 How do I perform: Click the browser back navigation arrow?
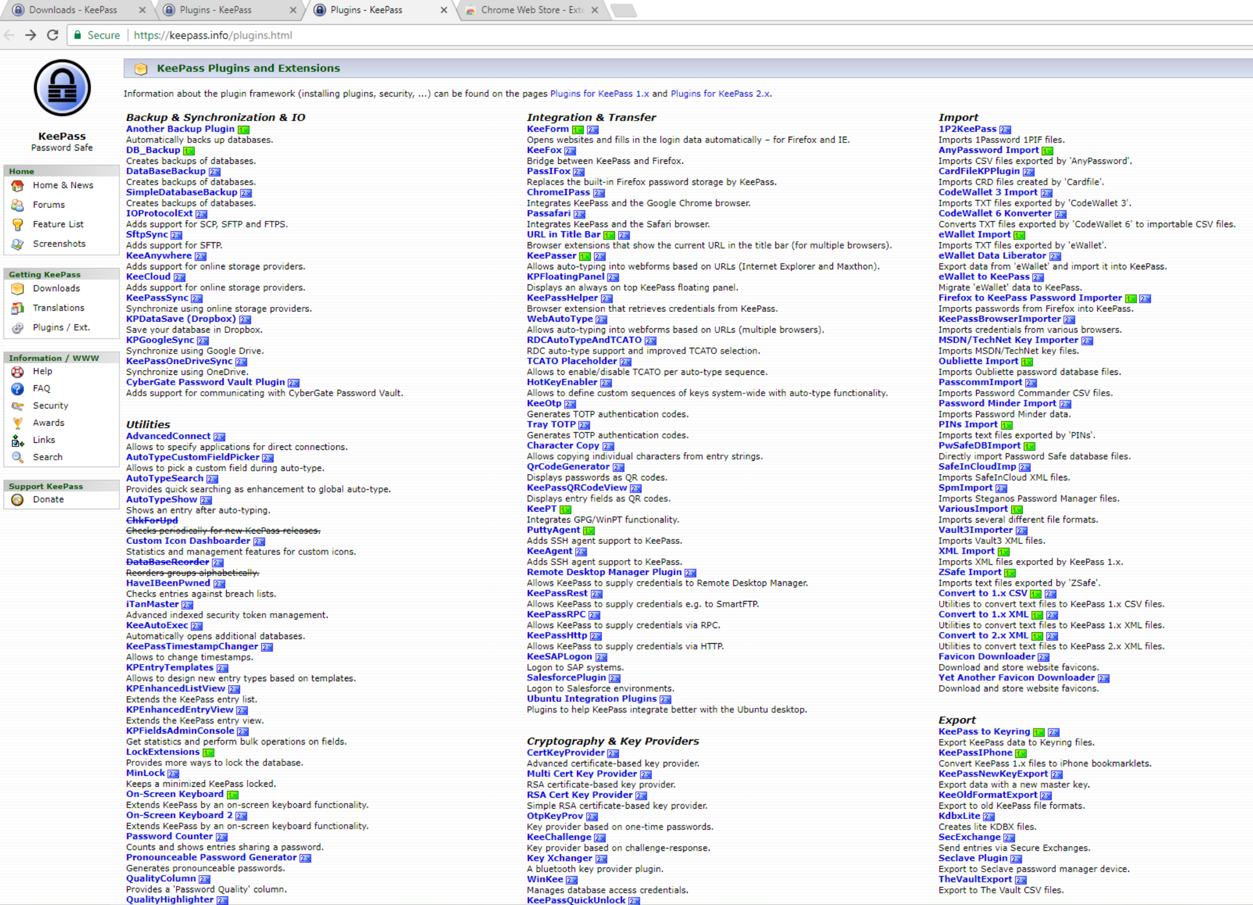(10, 35)
